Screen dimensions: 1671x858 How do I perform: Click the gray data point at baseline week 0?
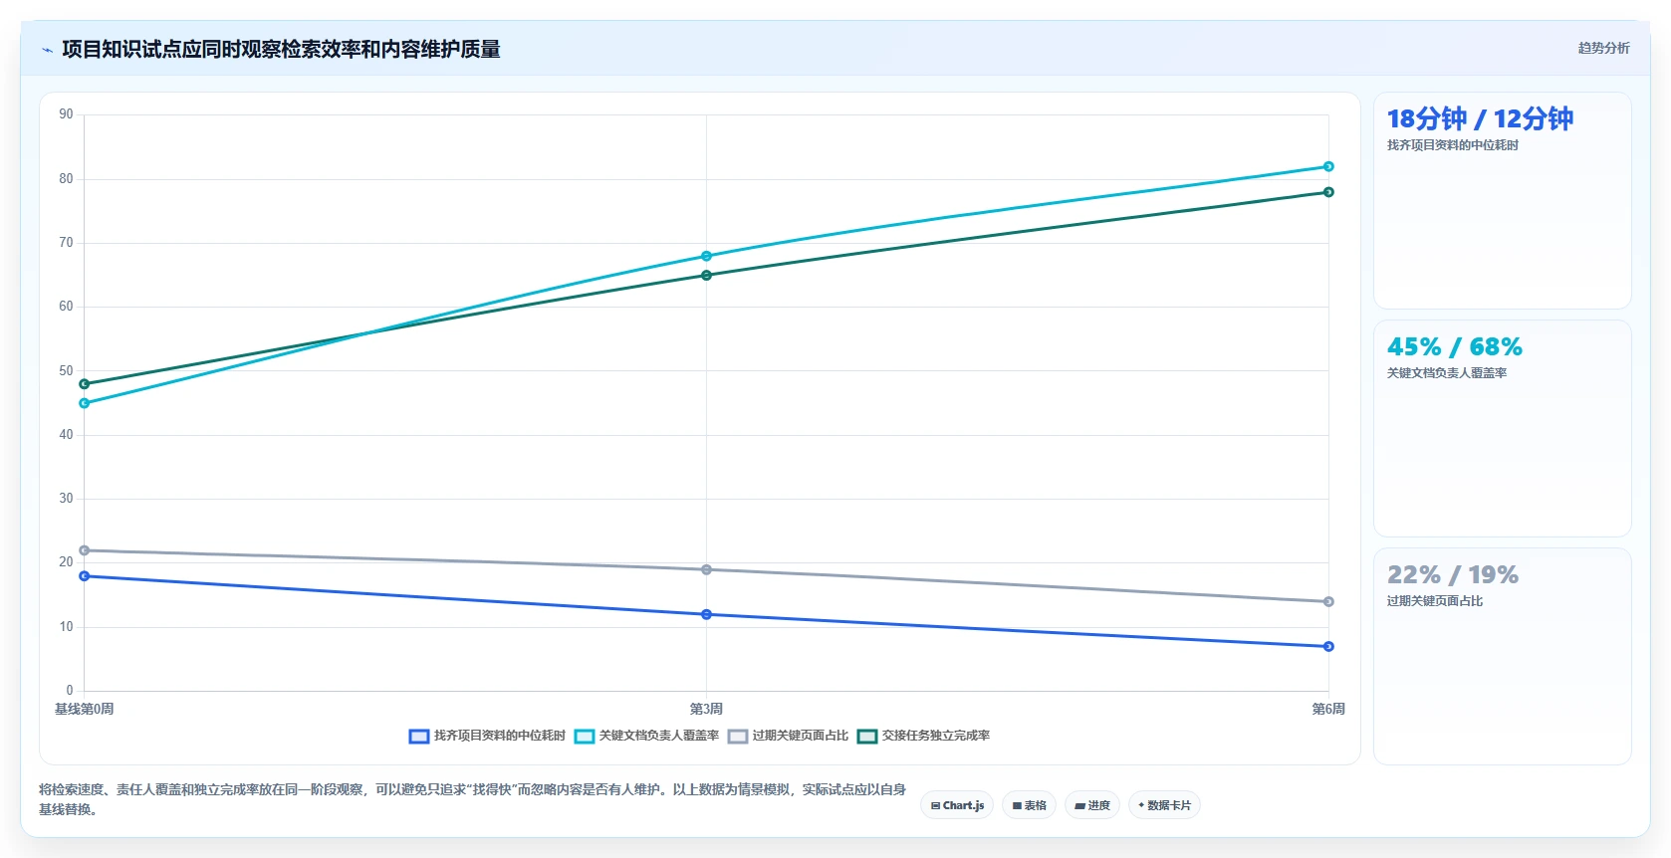click(x=85, y=550)
